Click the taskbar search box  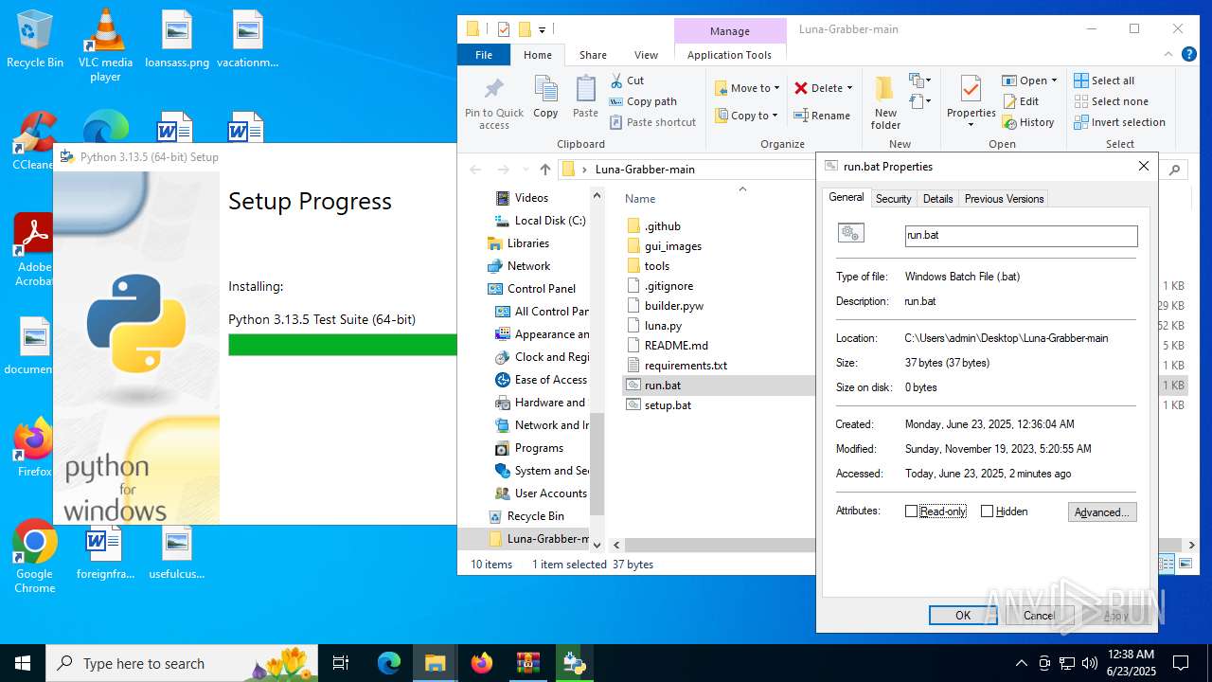182,663
